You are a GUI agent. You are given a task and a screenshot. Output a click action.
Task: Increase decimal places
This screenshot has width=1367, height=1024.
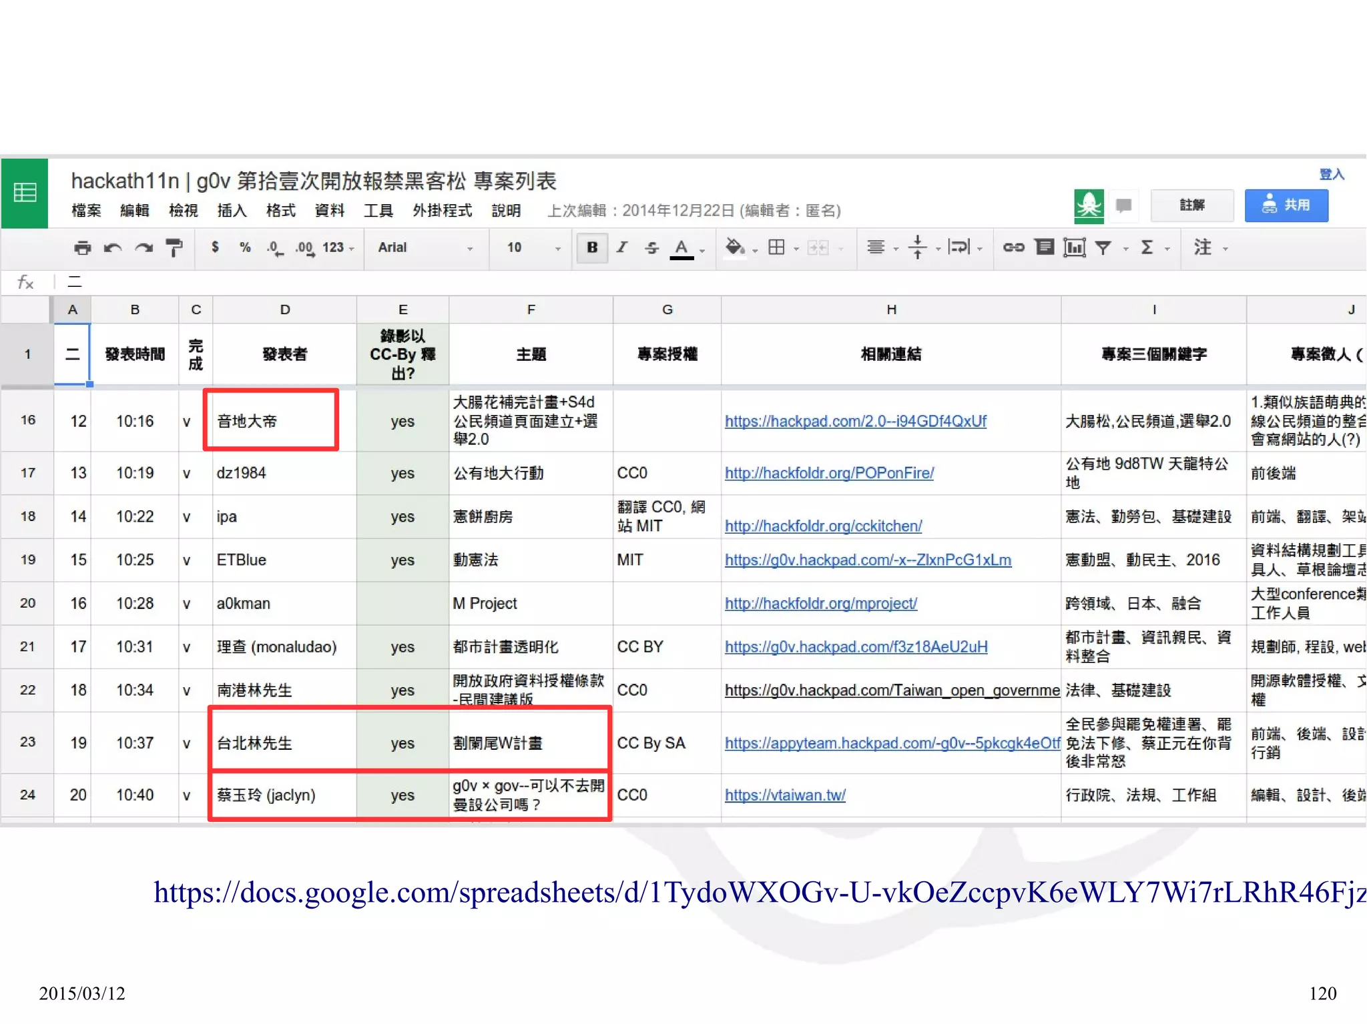point(304,248)
